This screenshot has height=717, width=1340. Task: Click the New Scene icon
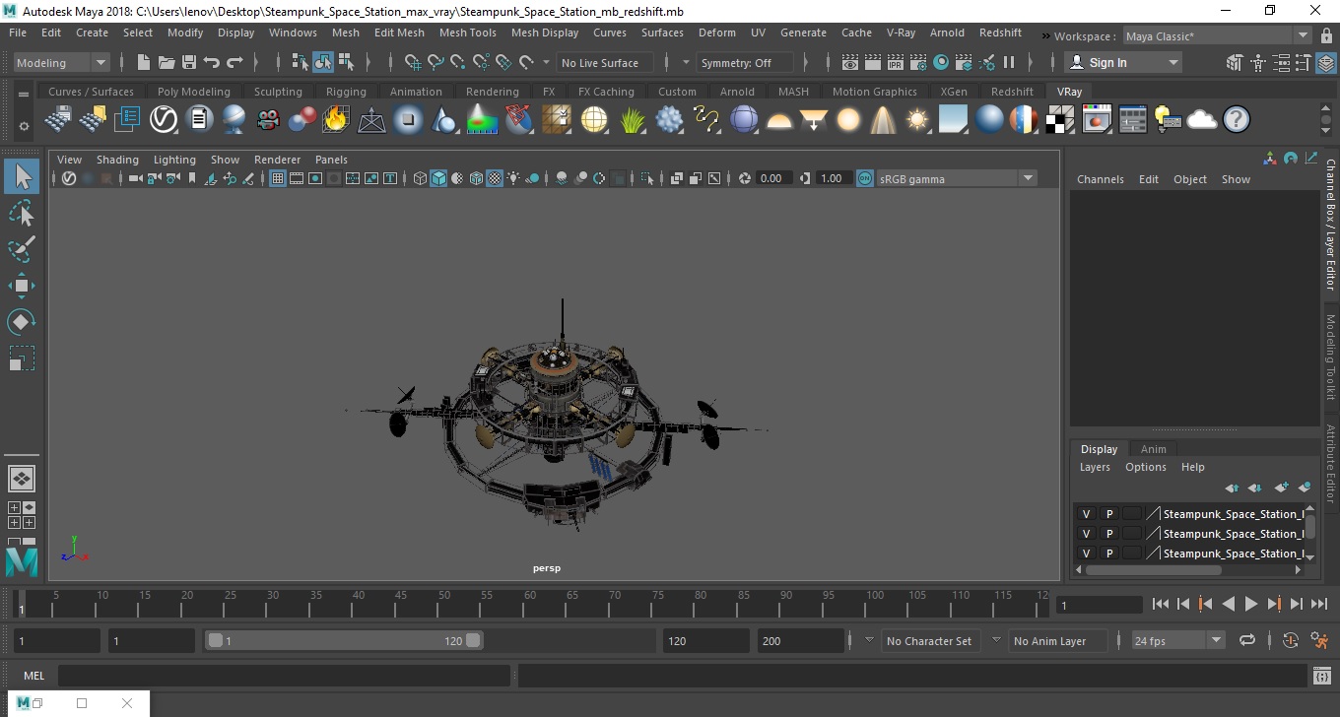pyautogui.click(x=144, y=62)
